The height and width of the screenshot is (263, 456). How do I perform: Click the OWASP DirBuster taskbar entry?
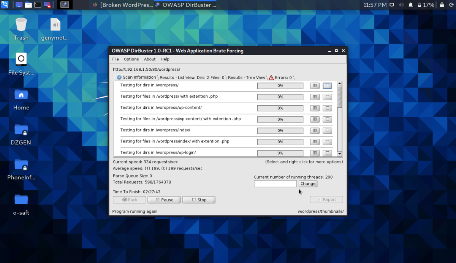click(185, 5)
